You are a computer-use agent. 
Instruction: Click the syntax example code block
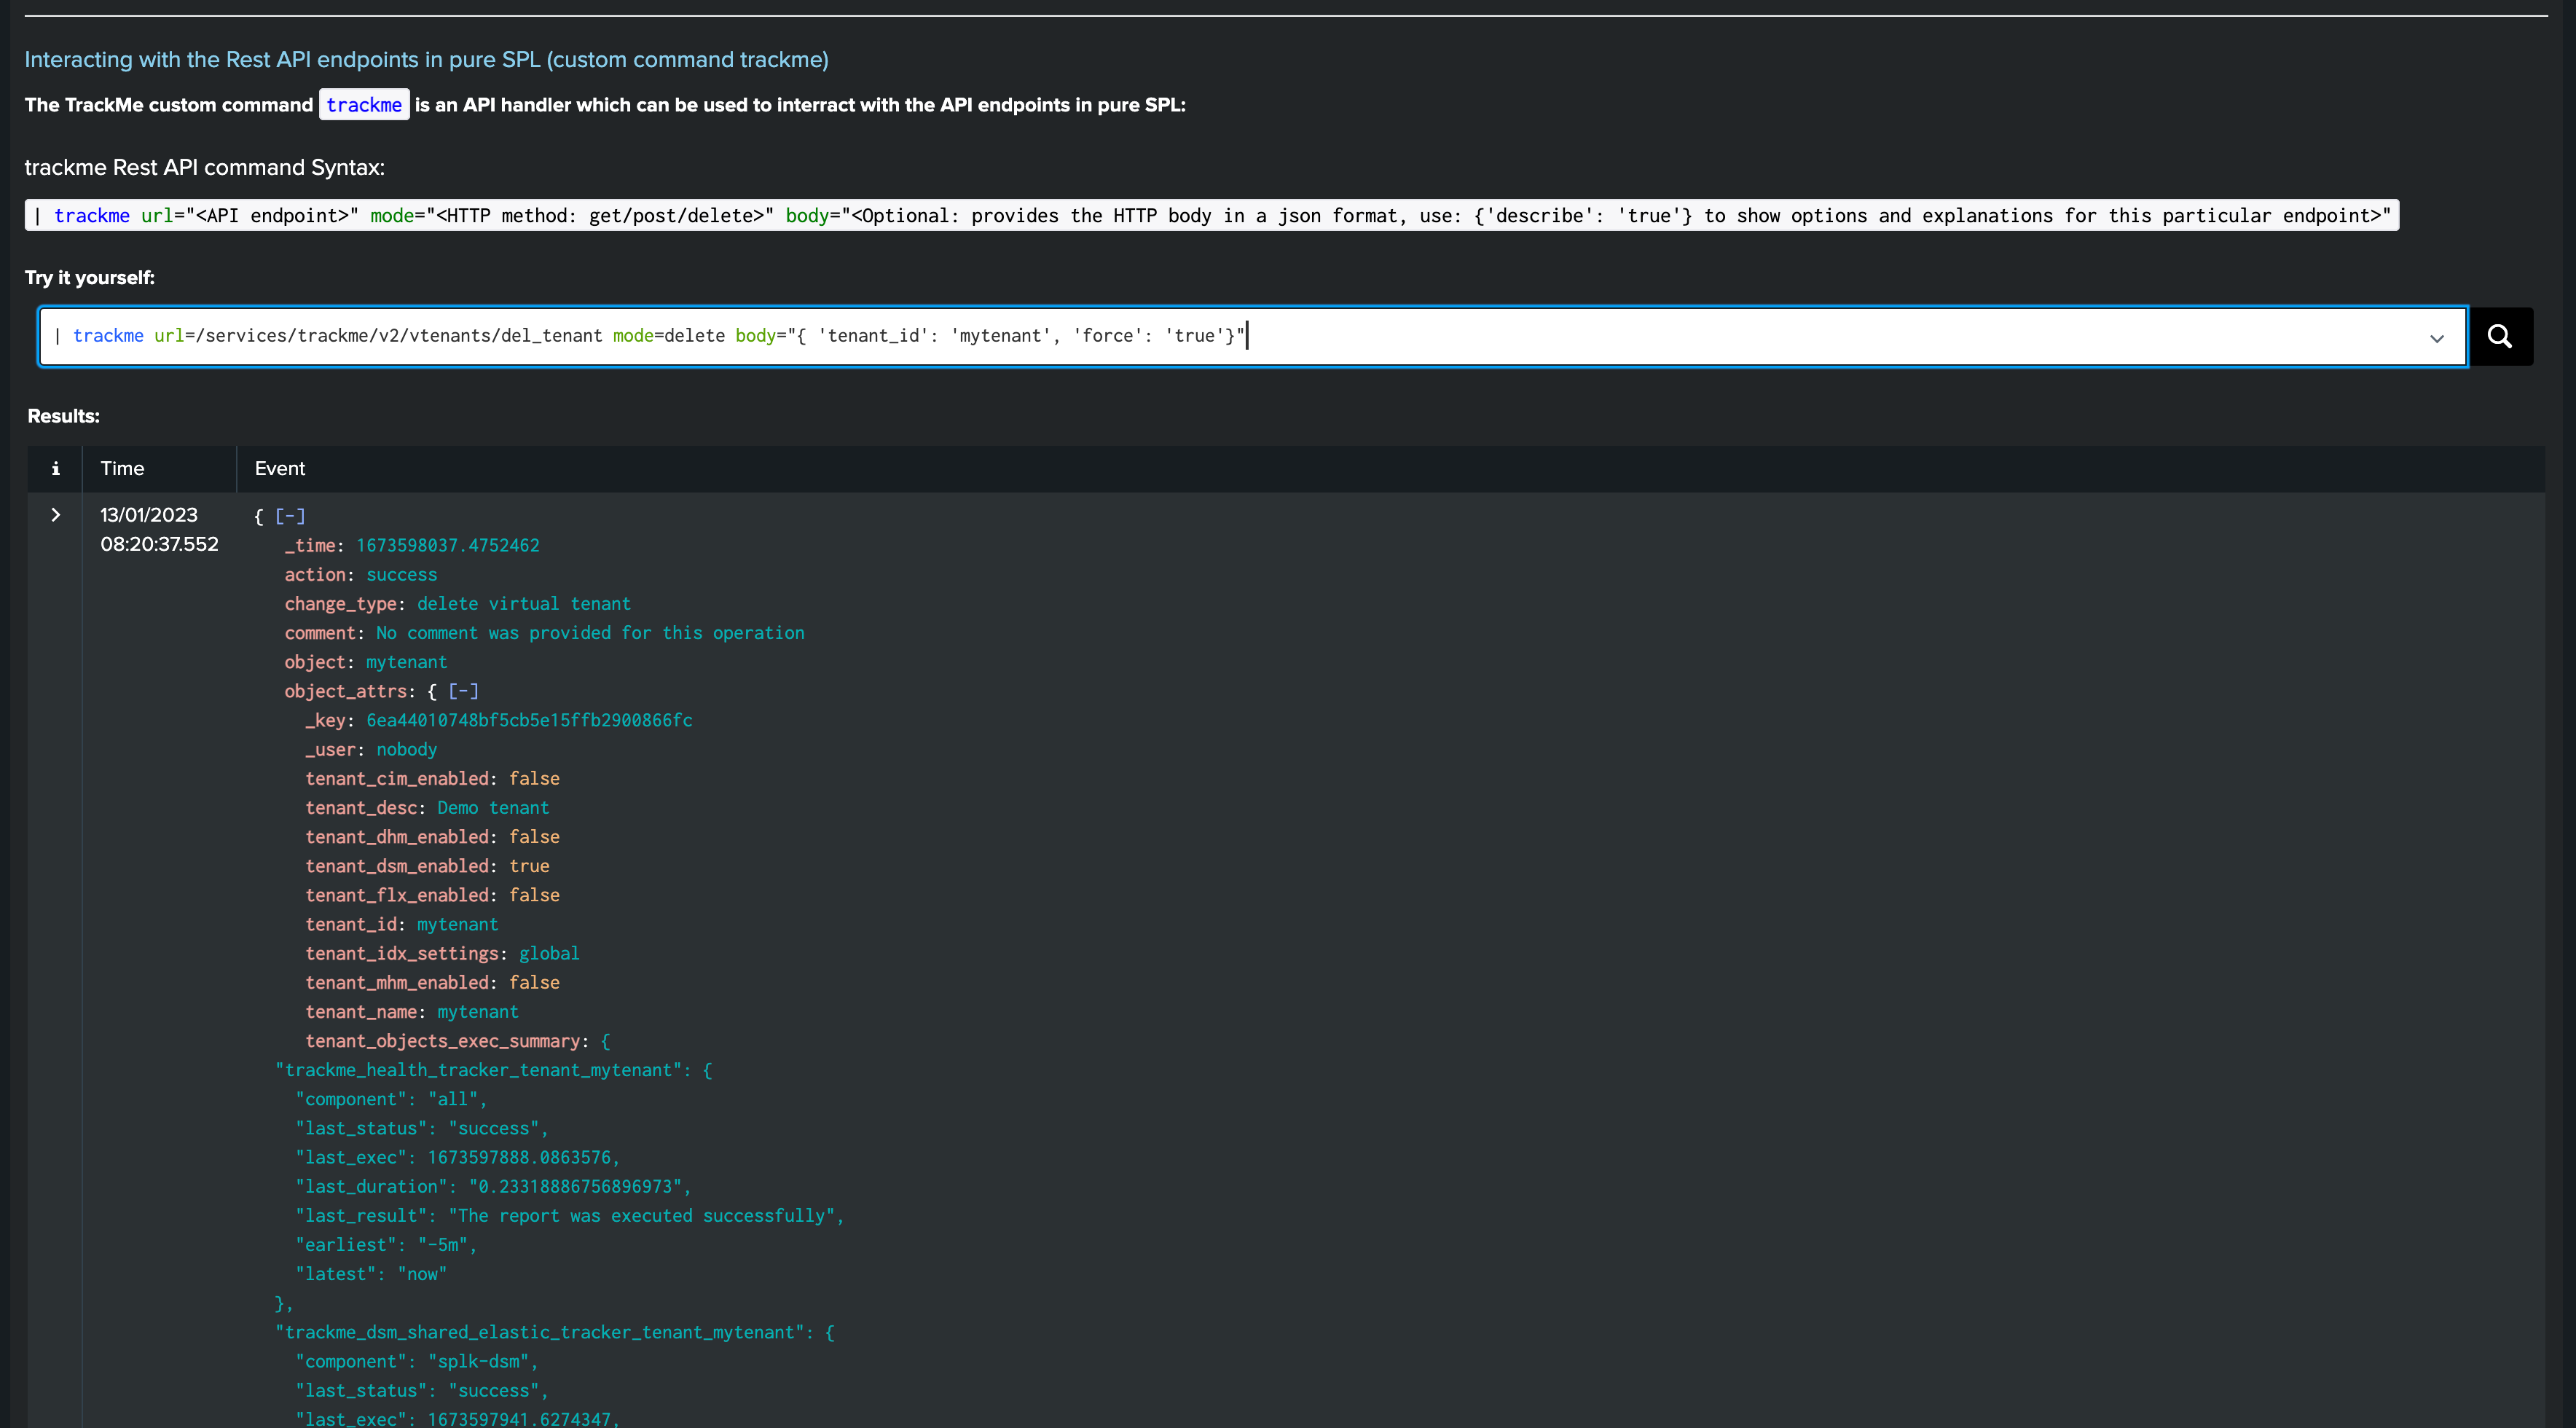[1211, 215]
